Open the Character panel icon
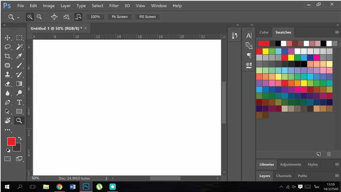The width and height of the screenshot is (341, 192). [x=249, y=36]
